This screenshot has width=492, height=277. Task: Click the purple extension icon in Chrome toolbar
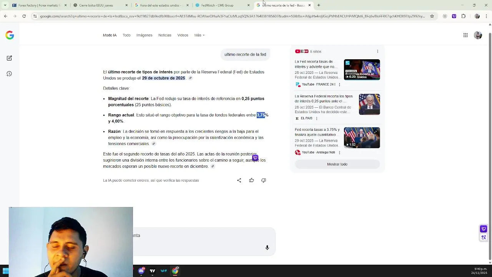[x=454, y=16]
